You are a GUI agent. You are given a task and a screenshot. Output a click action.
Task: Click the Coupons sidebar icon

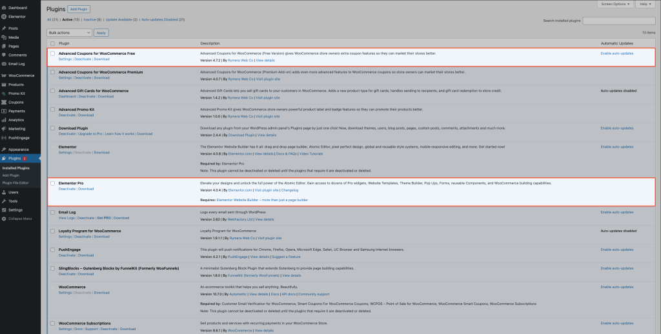click(x=4, y=103)
